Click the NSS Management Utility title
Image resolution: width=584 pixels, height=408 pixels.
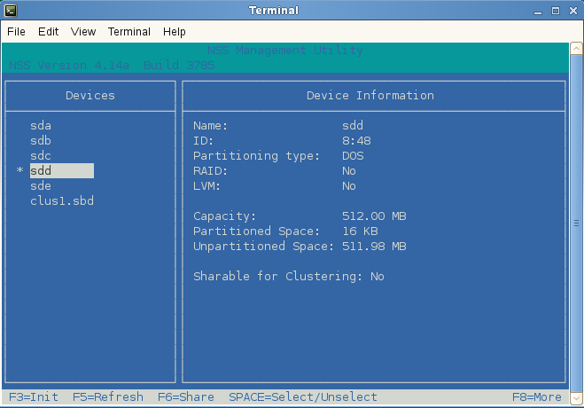coord(285,50)
